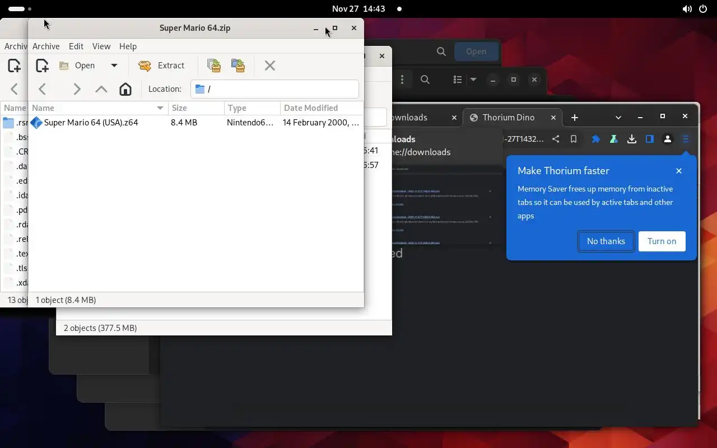This screenshot has height=448, width=717.
Task: Click the volume icon in top bar
Action: [687, 9]
